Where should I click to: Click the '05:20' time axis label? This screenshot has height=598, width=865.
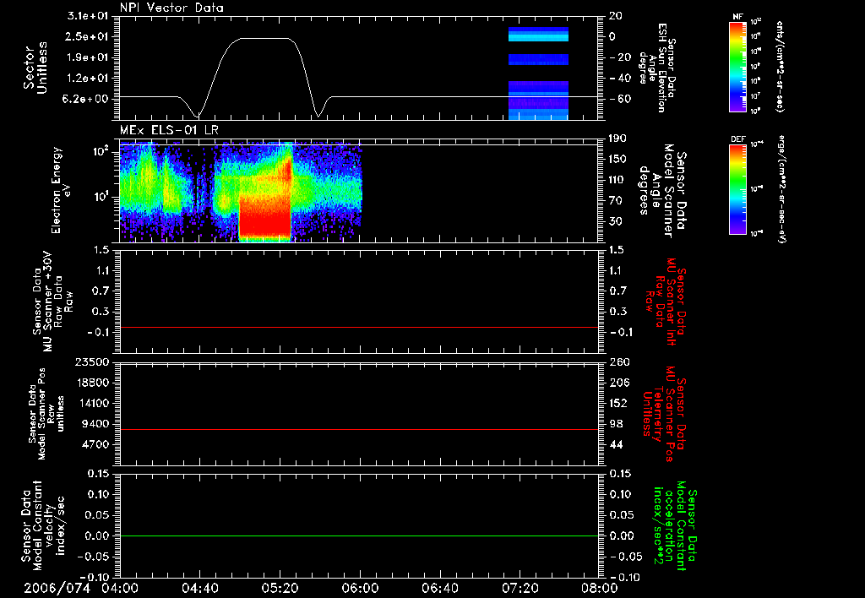pyautogui.click(x=280, y=588)
